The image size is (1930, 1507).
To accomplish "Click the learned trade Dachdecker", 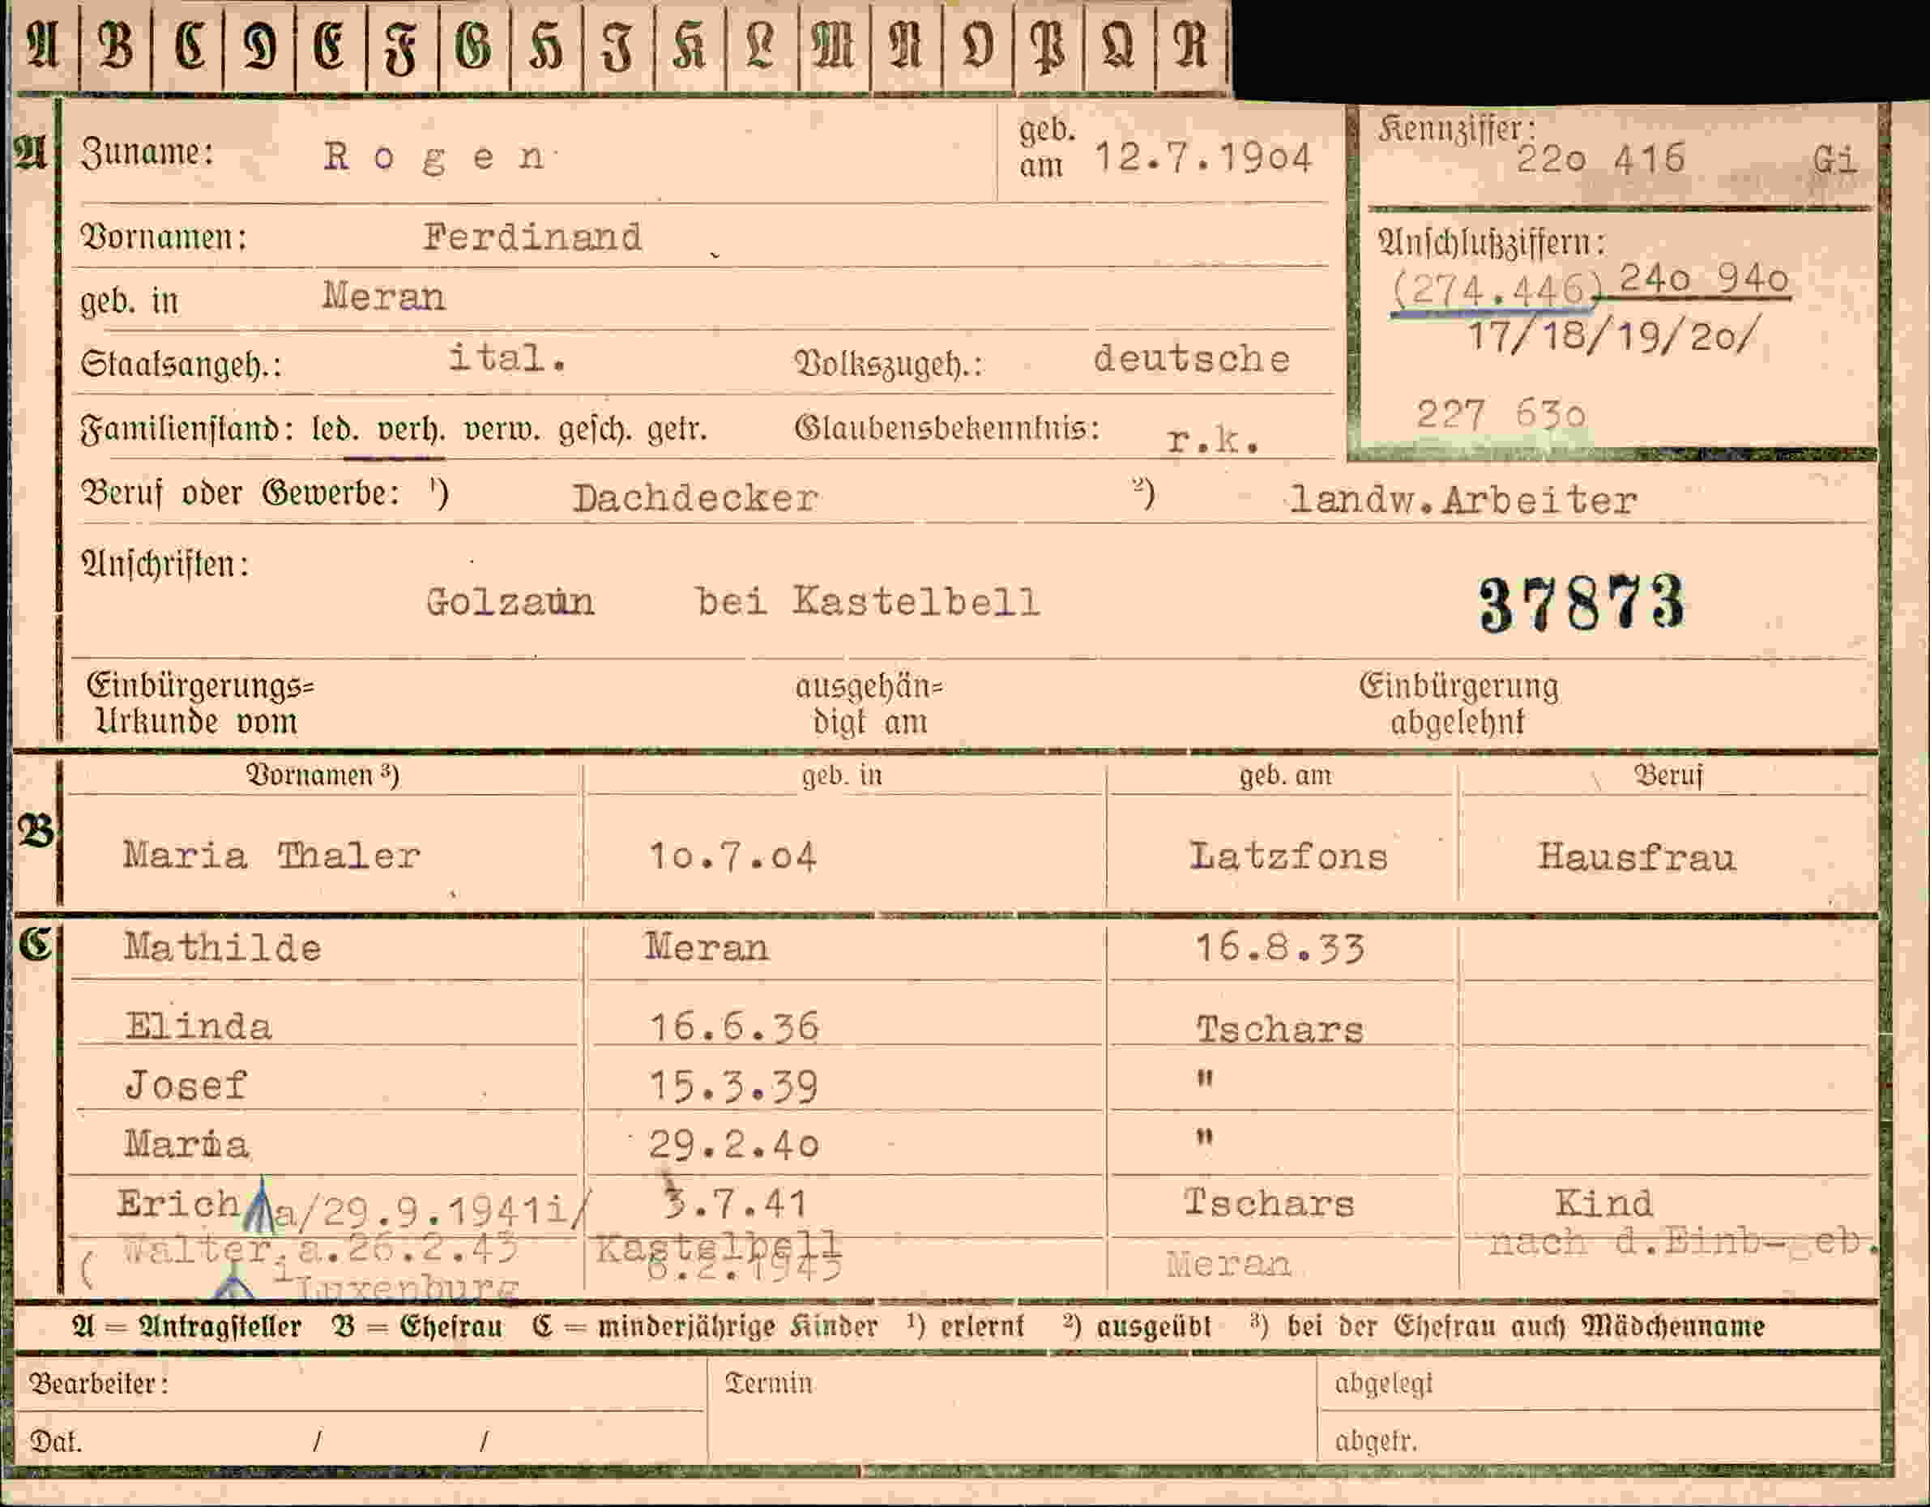I will (x=694, y=498).
